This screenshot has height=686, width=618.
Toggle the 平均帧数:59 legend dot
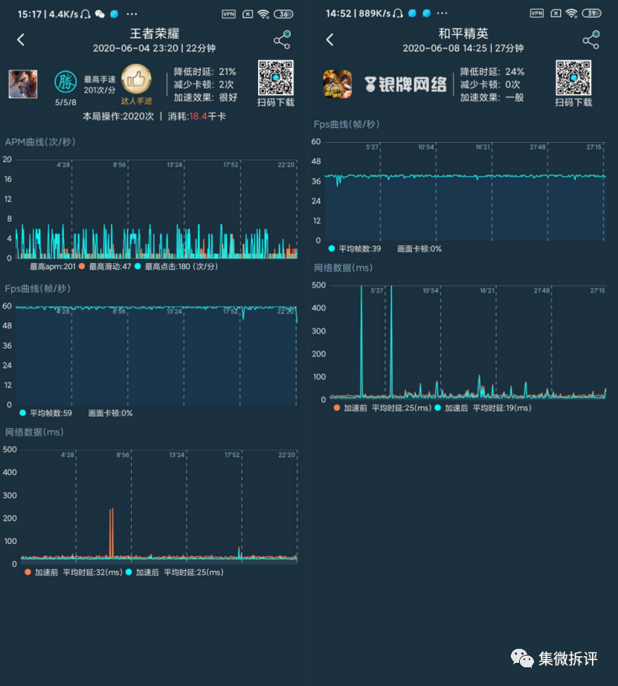pyautogui.click(x=23, y=412)
